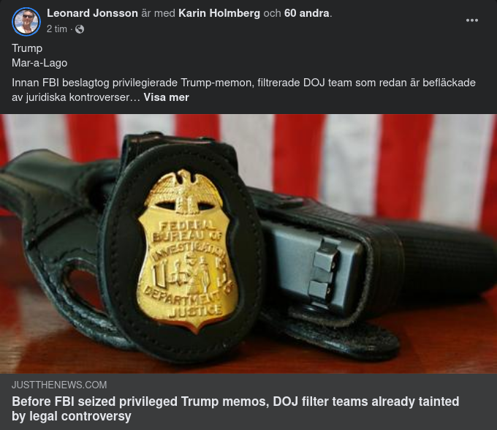Image resolution: width=497 pixels, height=430 pixels.
Task: Click the "Trump" line in post text
Action: point(27,48)
